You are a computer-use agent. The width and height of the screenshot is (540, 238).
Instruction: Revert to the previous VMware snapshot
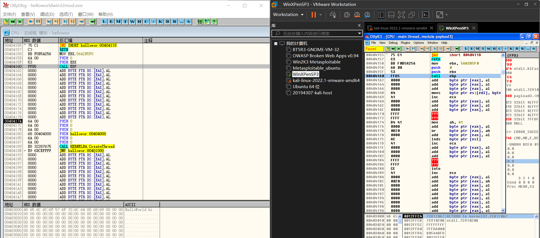click(x=357, y=15)
